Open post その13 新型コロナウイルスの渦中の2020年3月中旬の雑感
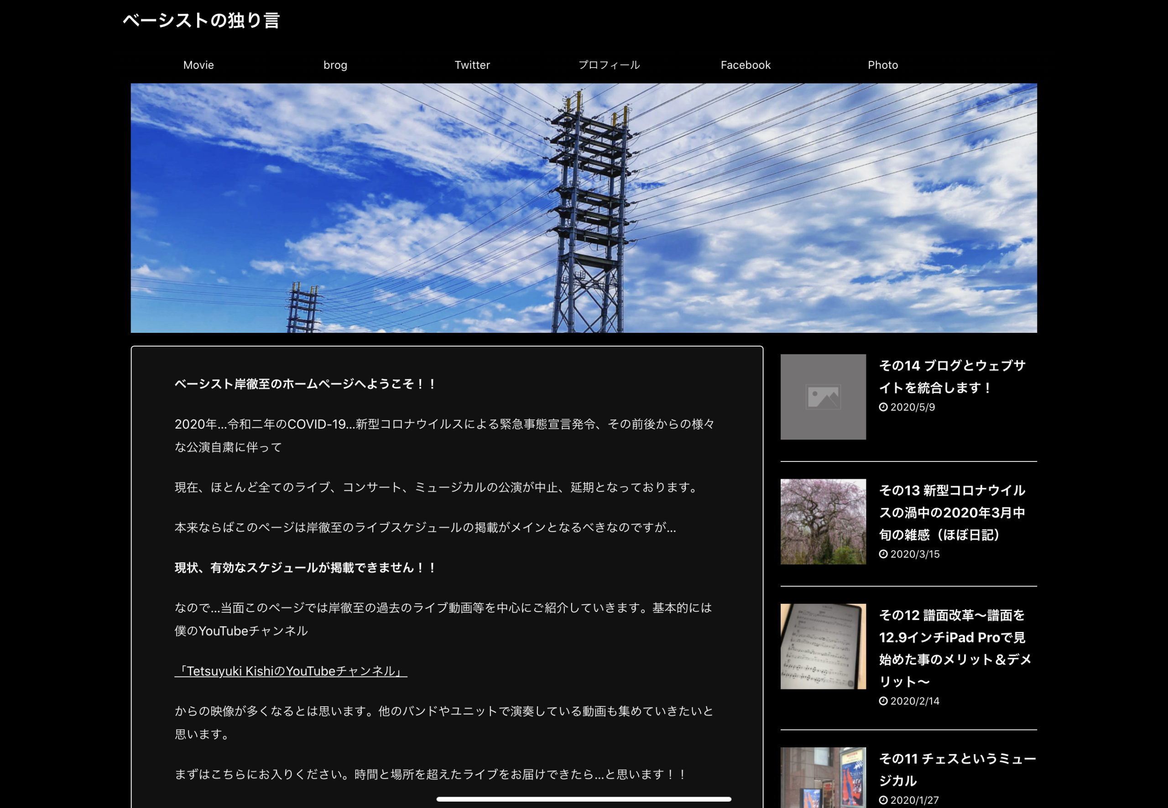This screenshot has width=1168, height=808. click(x=952, y=513)
